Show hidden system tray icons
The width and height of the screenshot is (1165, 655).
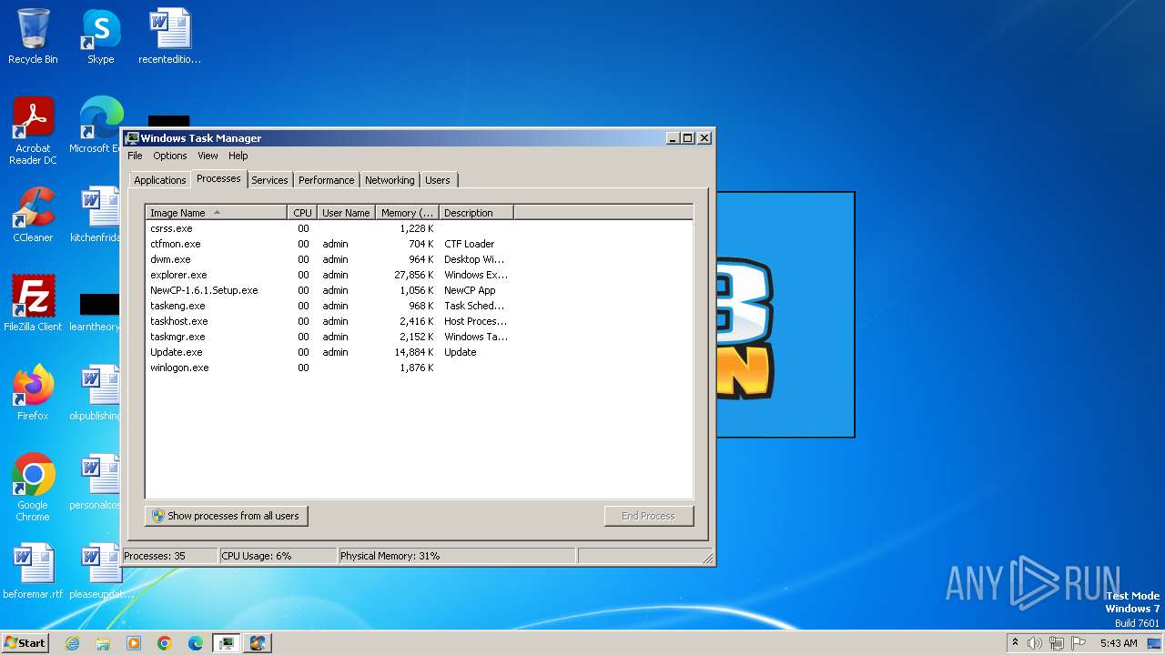[1015, 642]
